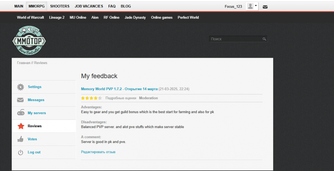The image size is (334, 171).
Task: Open the FAQ page
Action: click(112, 6)
